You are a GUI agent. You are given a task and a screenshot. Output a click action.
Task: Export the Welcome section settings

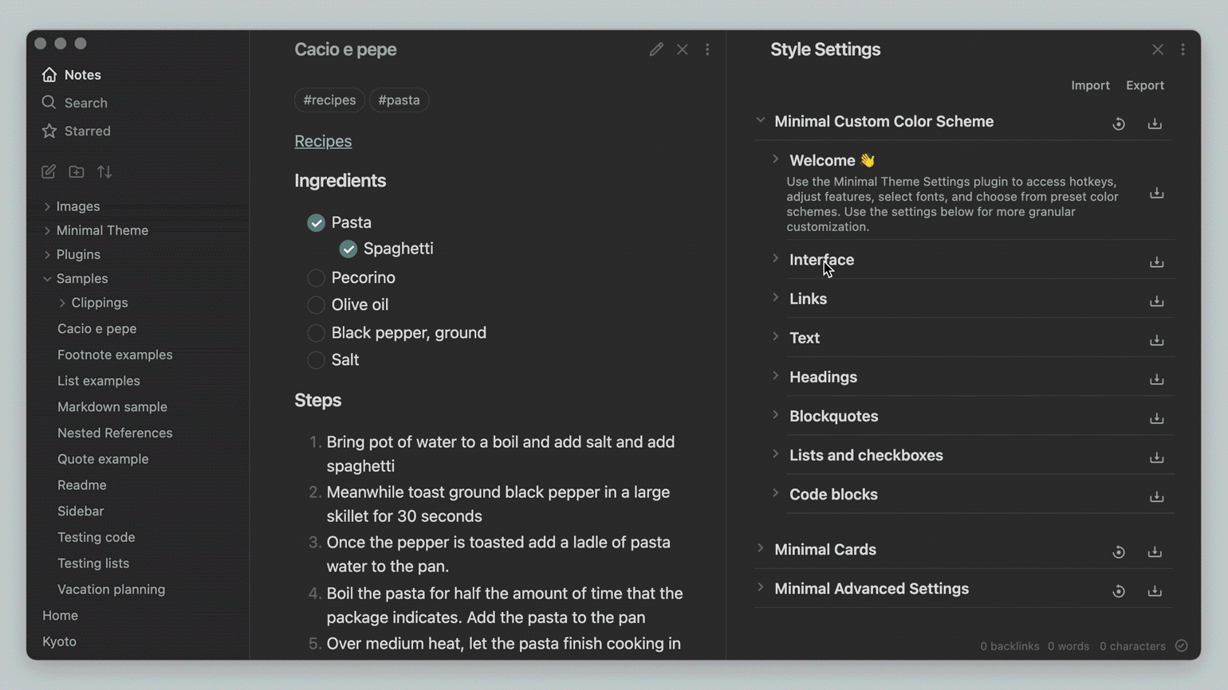[x=1157, y=194]
